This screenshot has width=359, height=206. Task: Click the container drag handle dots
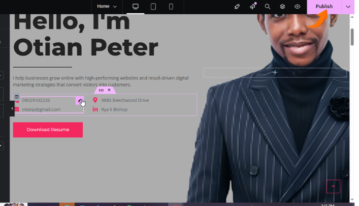[101, 90]
